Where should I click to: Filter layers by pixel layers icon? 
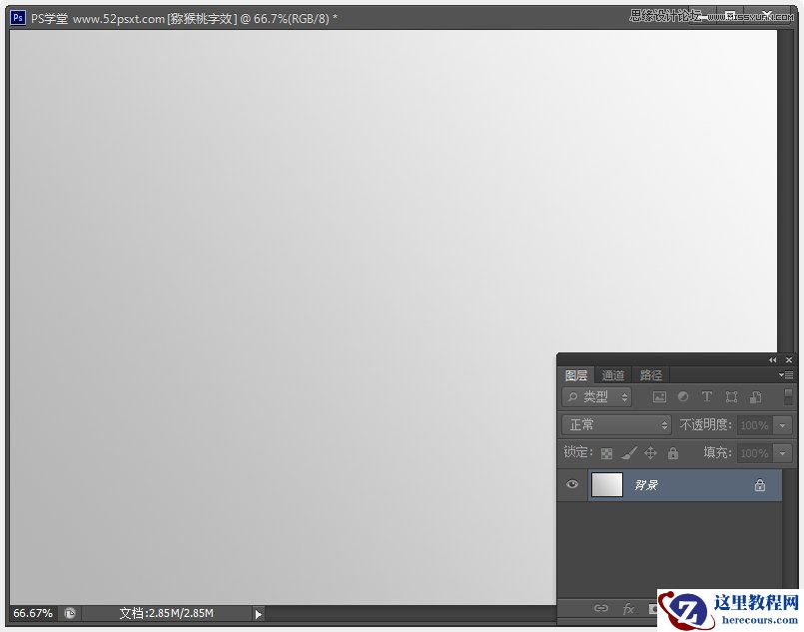tap(659, 396)
